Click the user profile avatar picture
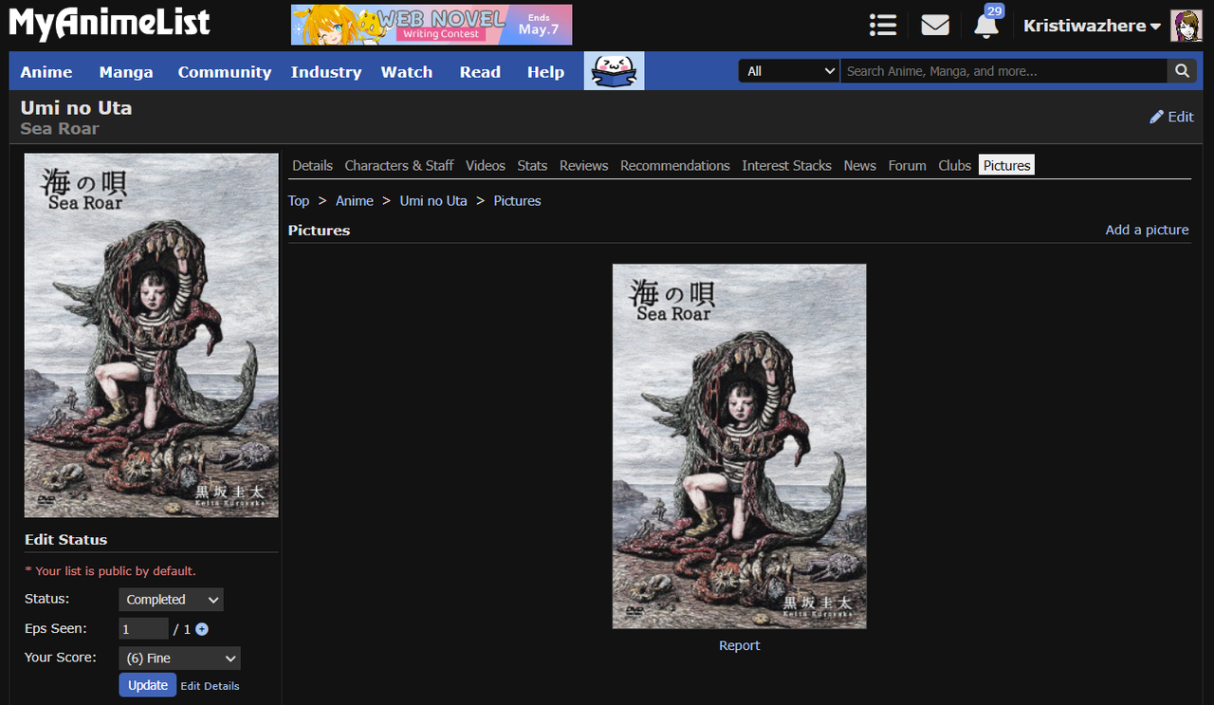 click(1186, 26)
